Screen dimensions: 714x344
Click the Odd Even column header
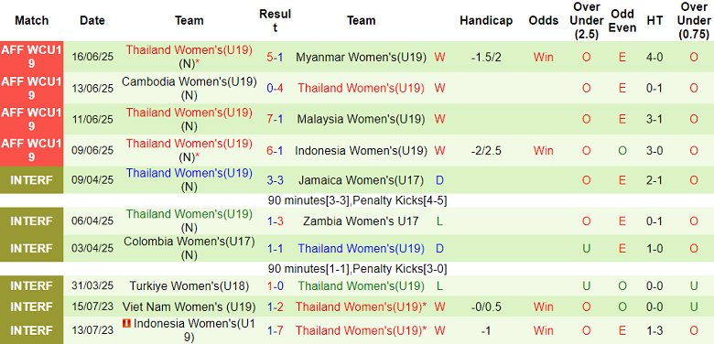pos(622,20)
